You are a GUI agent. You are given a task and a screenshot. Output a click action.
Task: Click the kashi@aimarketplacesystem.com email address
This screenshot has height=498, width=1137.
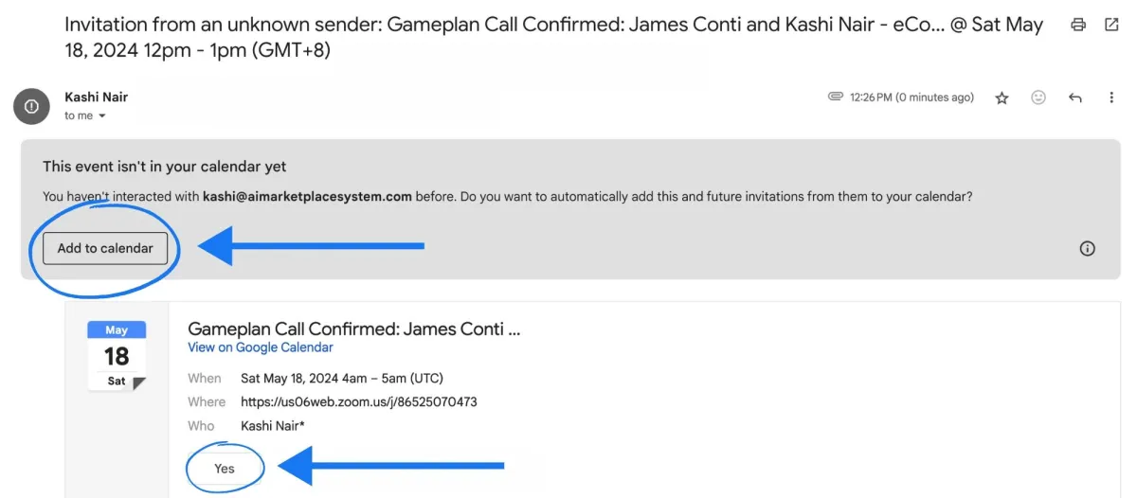[x=307, y=197]
